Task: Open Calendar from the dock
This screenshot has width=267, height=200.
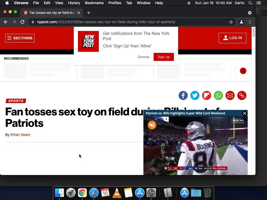Action: pyautogui.click(x=105, y=193)
